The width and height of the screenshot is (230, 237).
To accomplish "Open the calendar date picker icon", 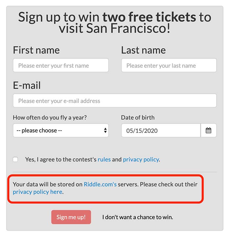I will click(x=208, y=131).
